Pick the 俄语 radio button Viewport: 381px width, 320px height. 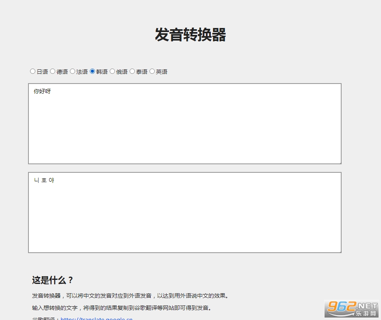[x=113, y=71]
